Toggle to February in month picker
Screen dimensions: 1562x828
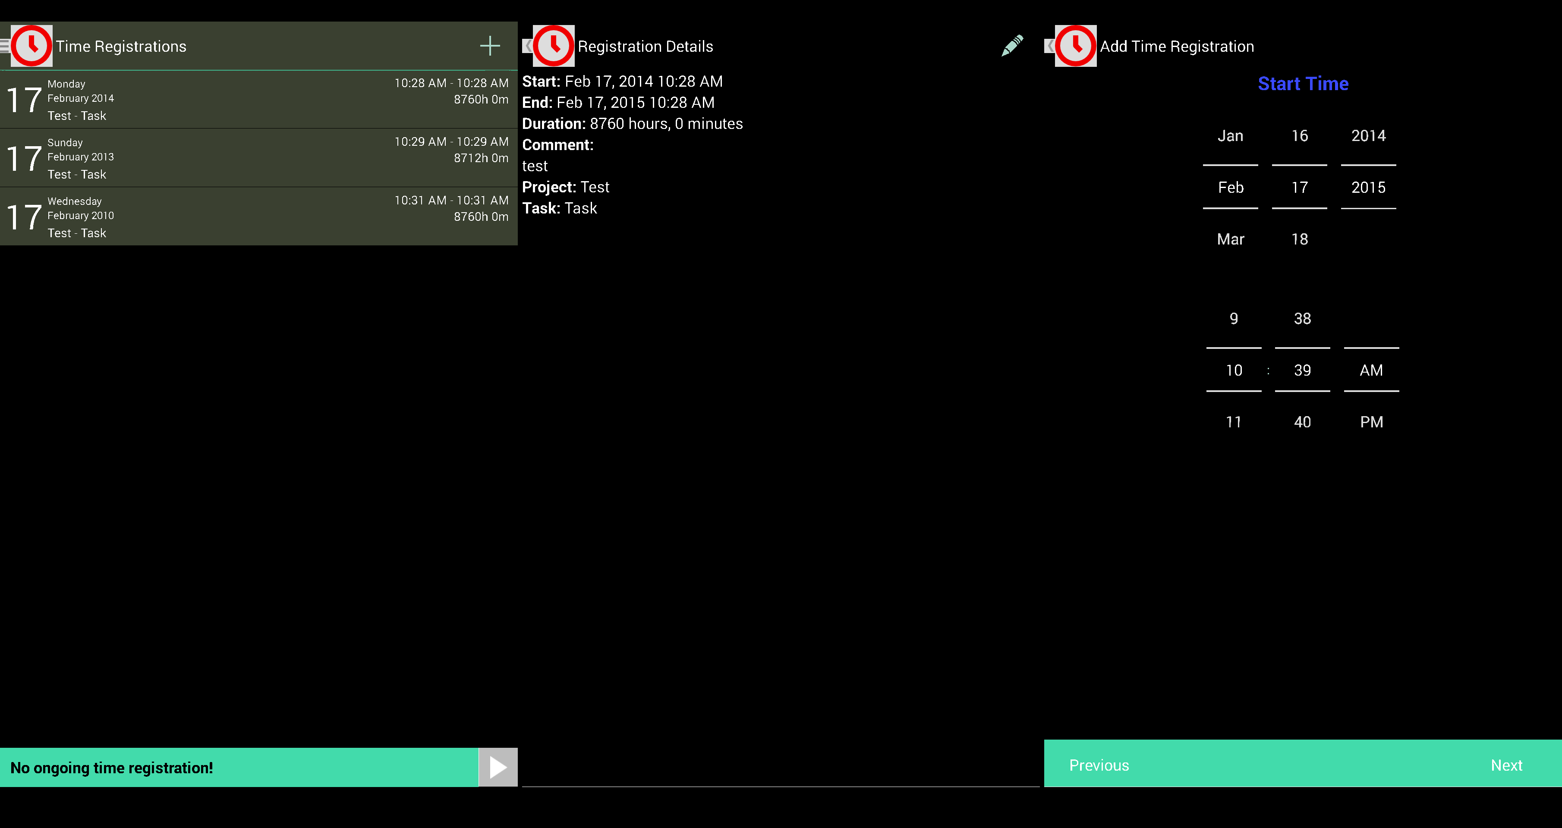tap(1232, 187)
